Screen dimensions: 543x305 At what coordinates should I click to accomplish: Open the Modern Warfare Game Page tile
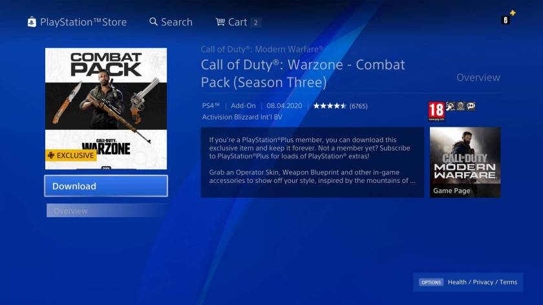click(465, 162)
